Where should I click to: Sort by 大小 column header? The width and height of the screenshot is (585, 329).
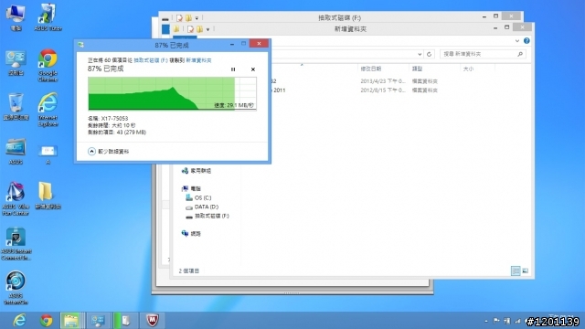click(x=468, y=69)
